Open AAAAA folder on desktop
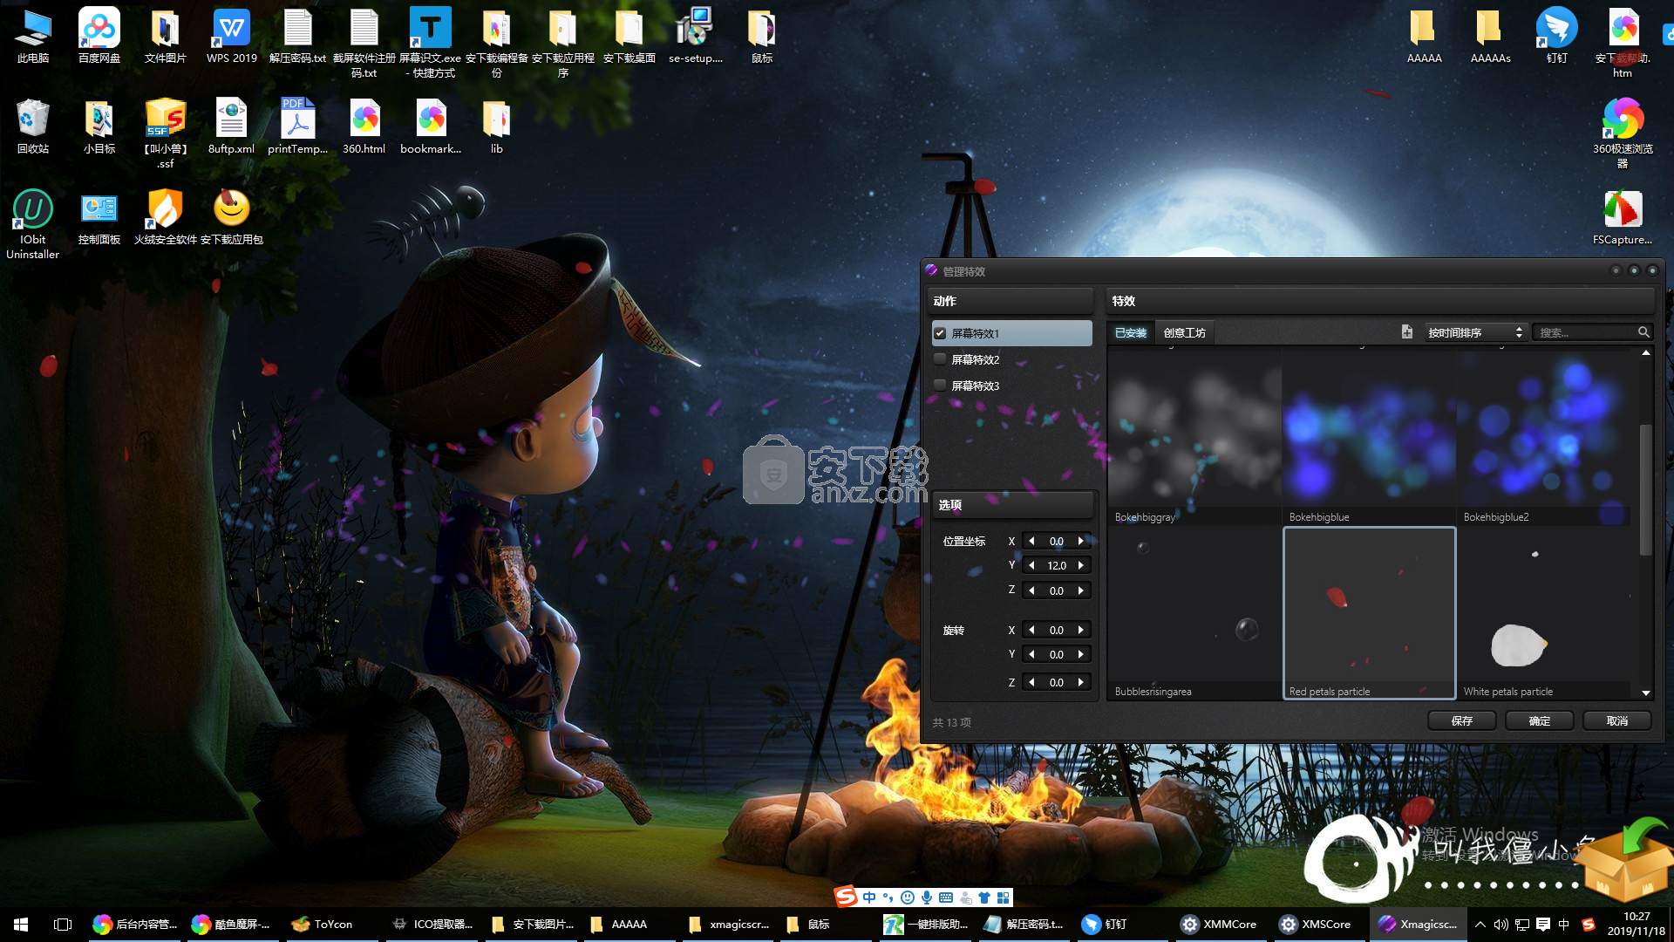Viewport: 1674px width, 942px height. tap(1425, 37)
